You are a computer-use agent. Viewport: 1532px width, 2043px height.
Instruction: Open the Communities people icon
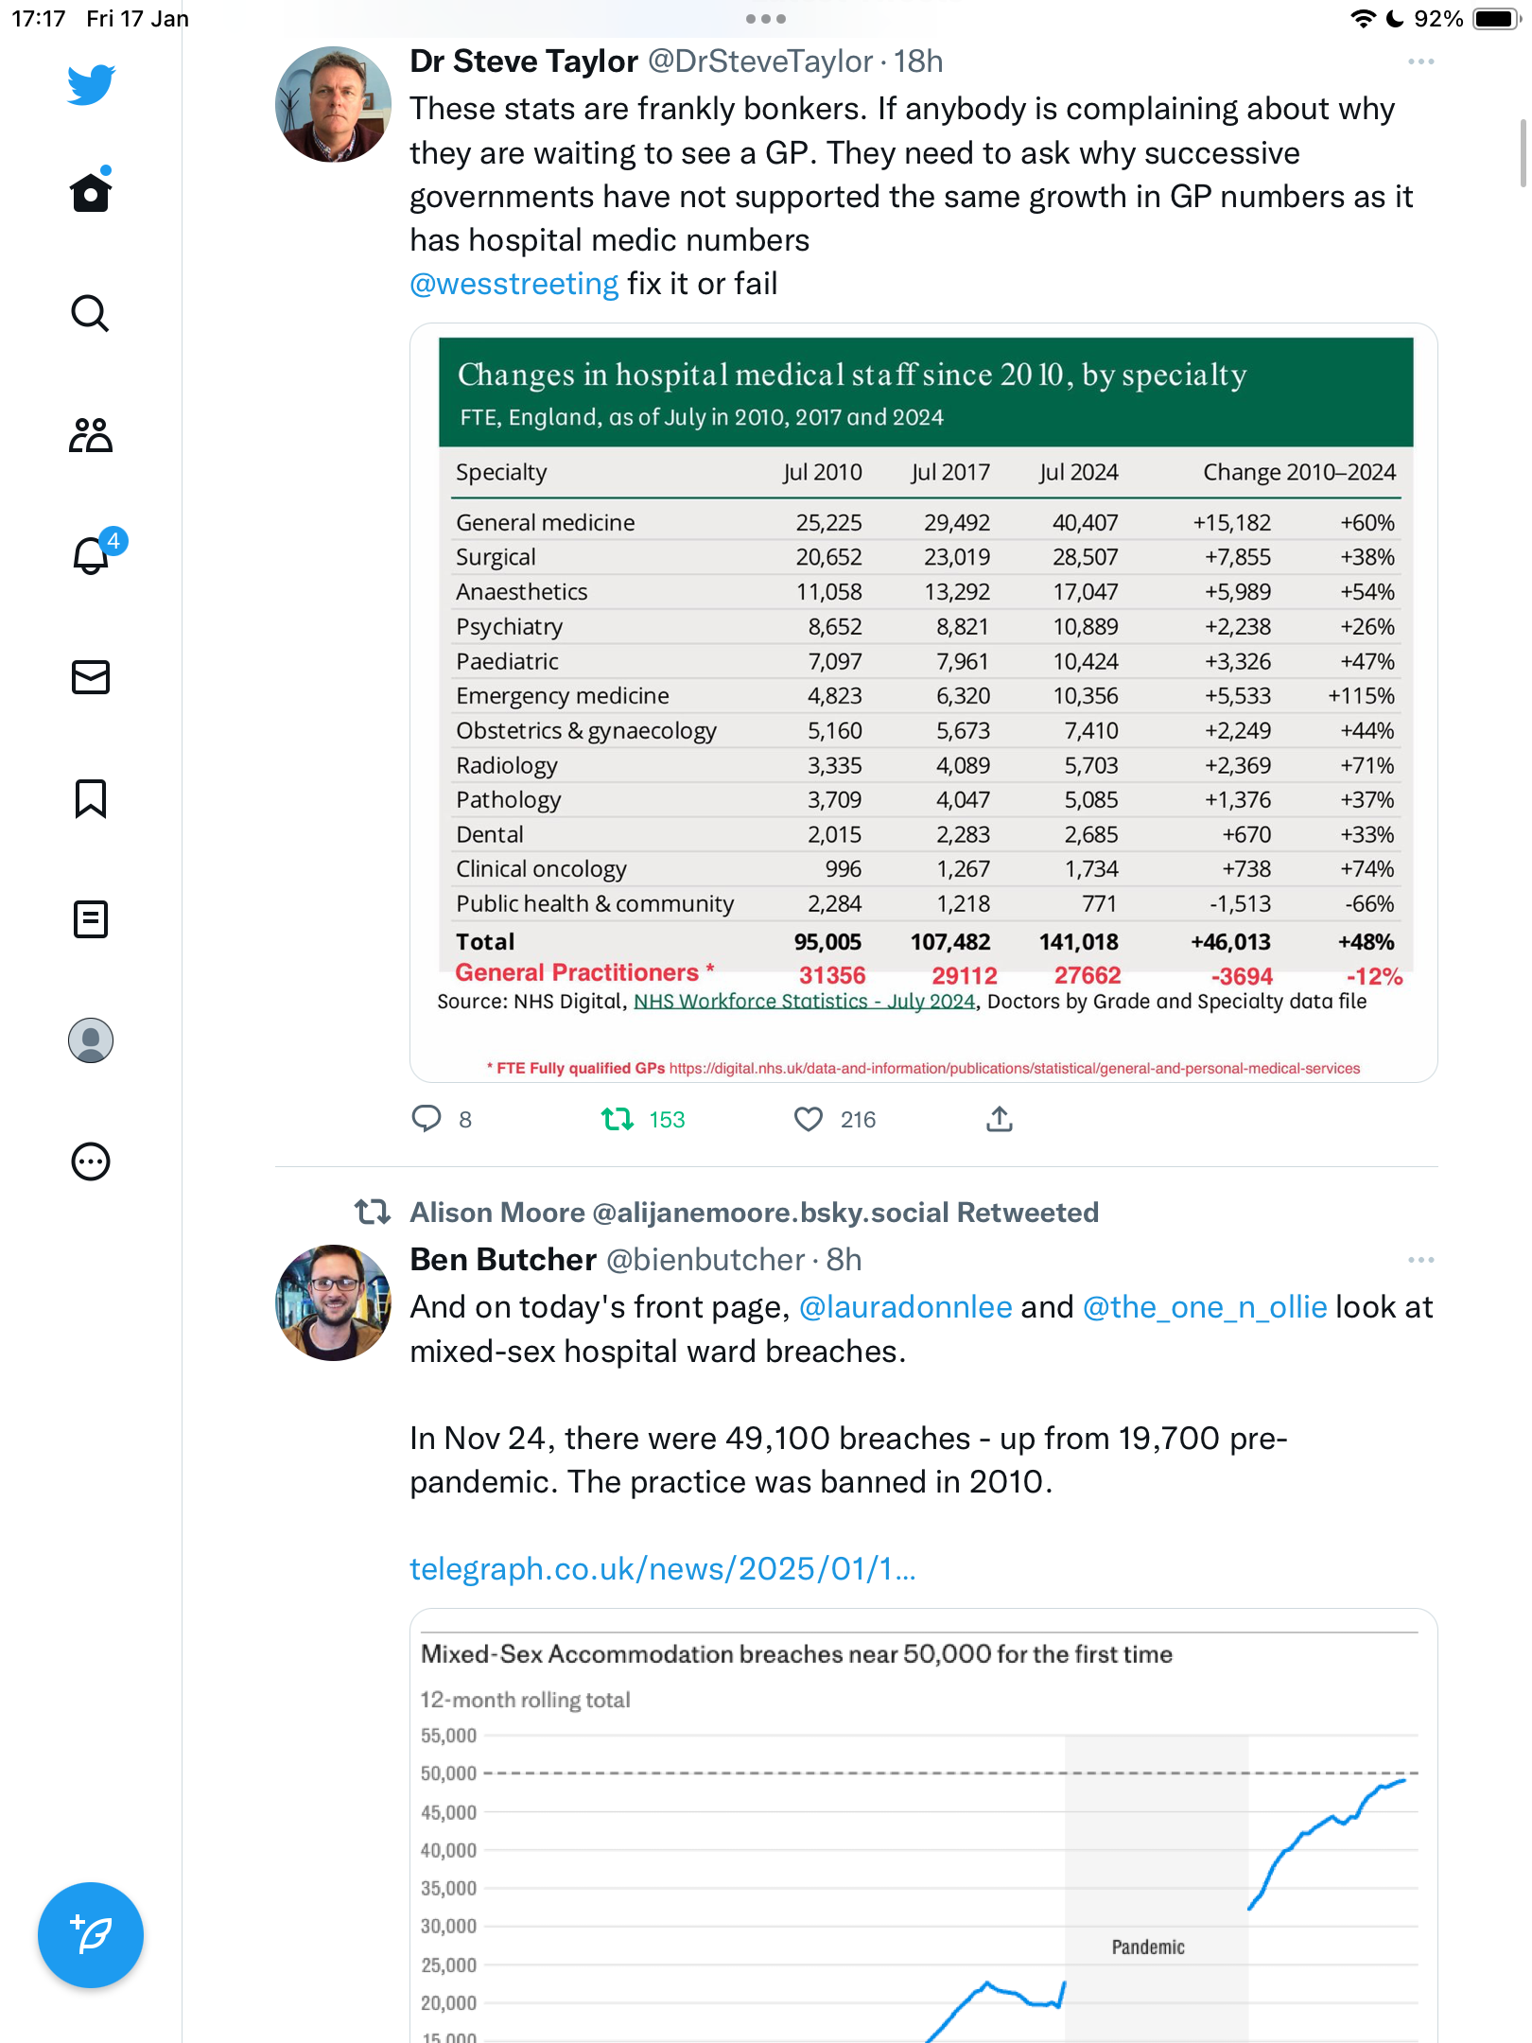pyautogui.click(x=91, y=435)
